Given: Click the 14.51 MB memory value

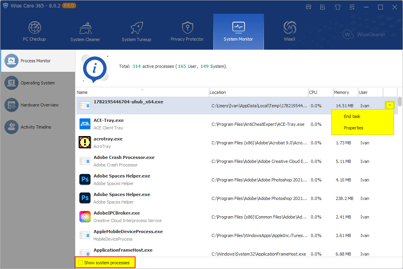Looking at the screenshot, I should coord(345,106).
